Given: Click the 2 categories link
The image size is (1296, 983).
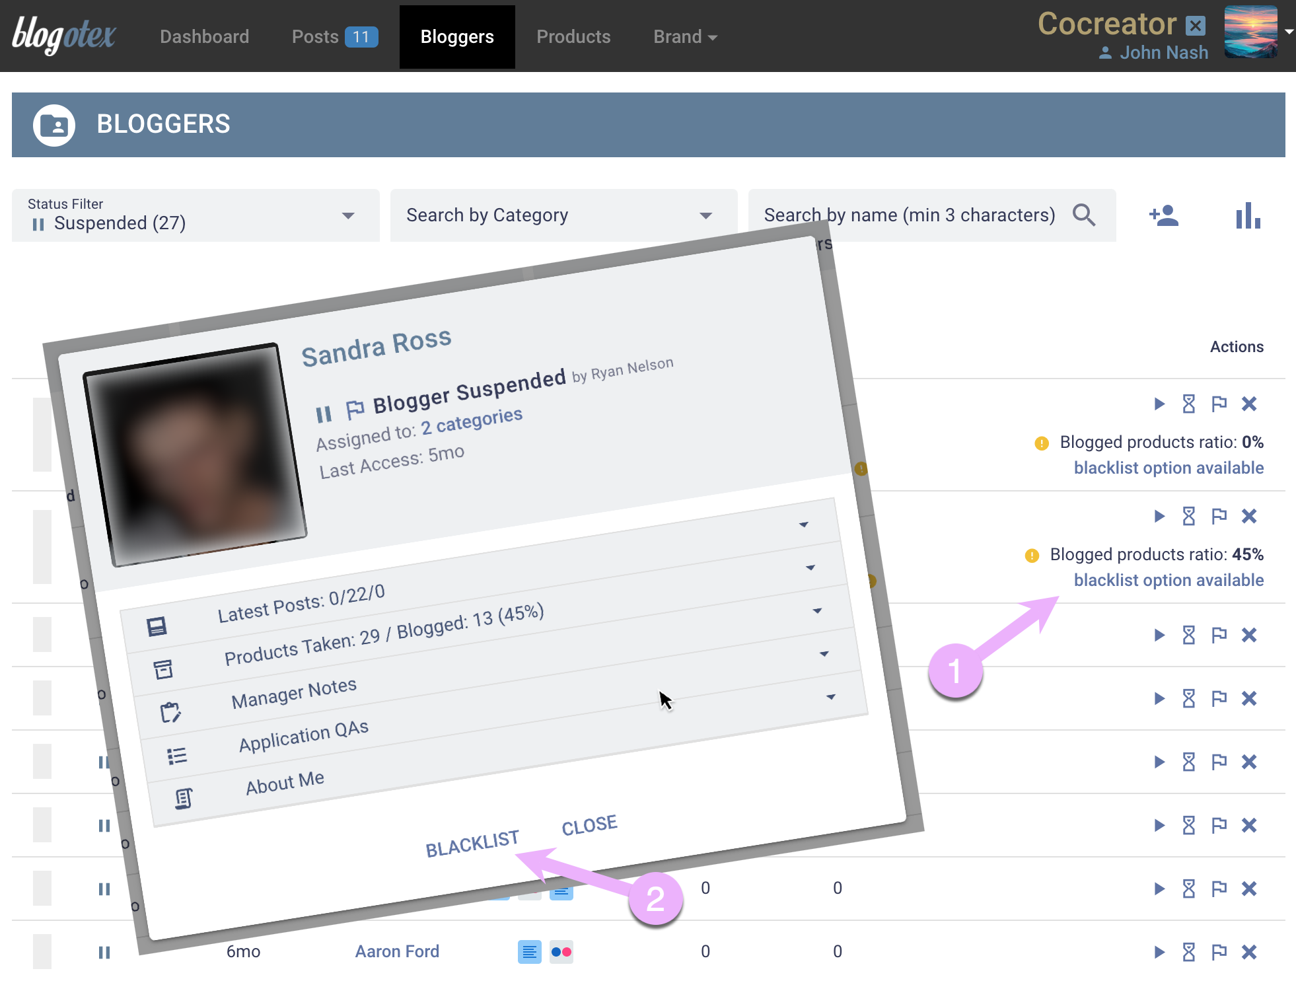Looking at the screenshot, I should pos(472,421).
